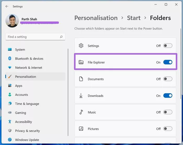183x145 pixels.
Task: Maximize the Settings window
Action: click(x=166, y=4)
